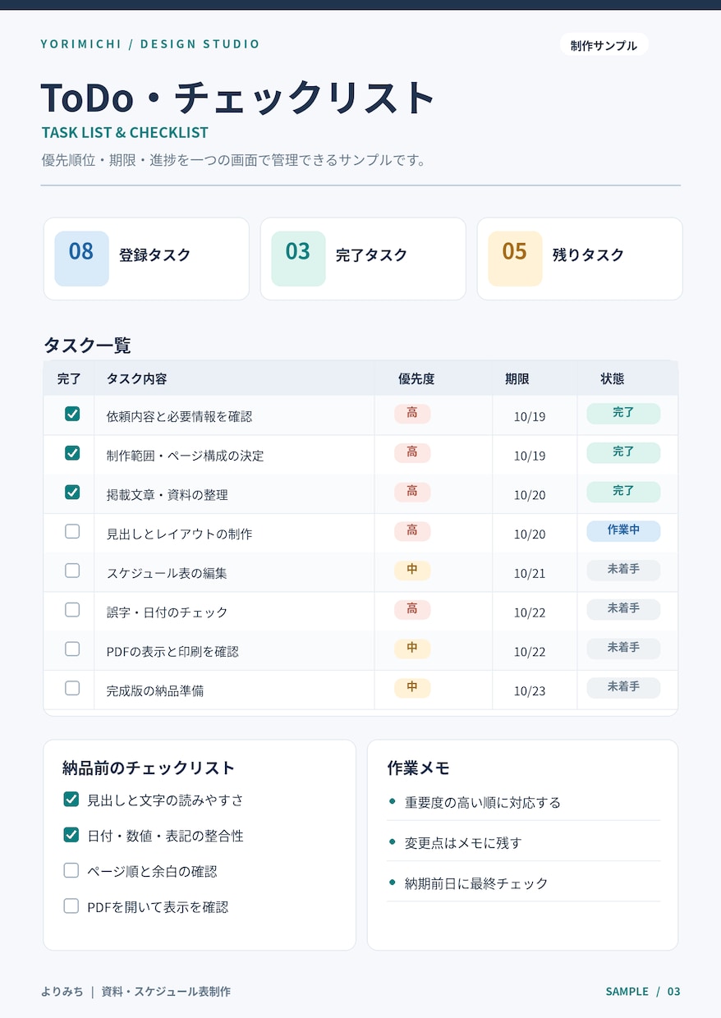
Task: Tick the PDFを開いて表示を確認 checkbox
Action: pyautogui.click(x=71, y=906)
